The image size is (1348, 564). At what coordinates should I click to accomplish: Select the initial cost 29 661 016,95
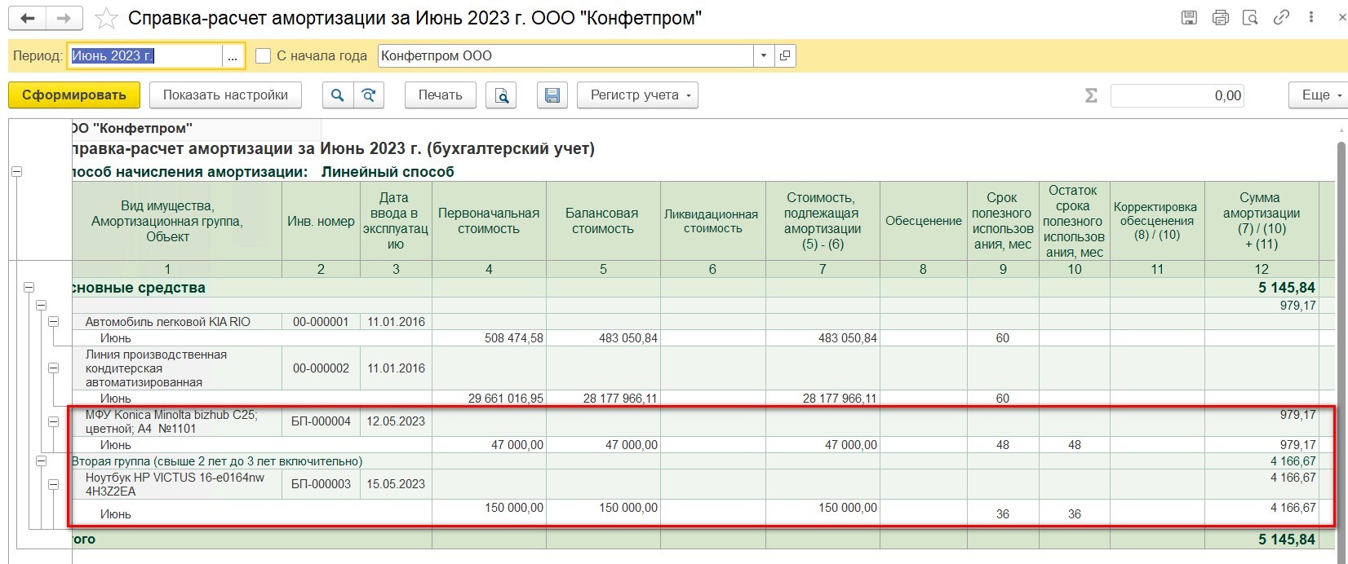[489, 399]
